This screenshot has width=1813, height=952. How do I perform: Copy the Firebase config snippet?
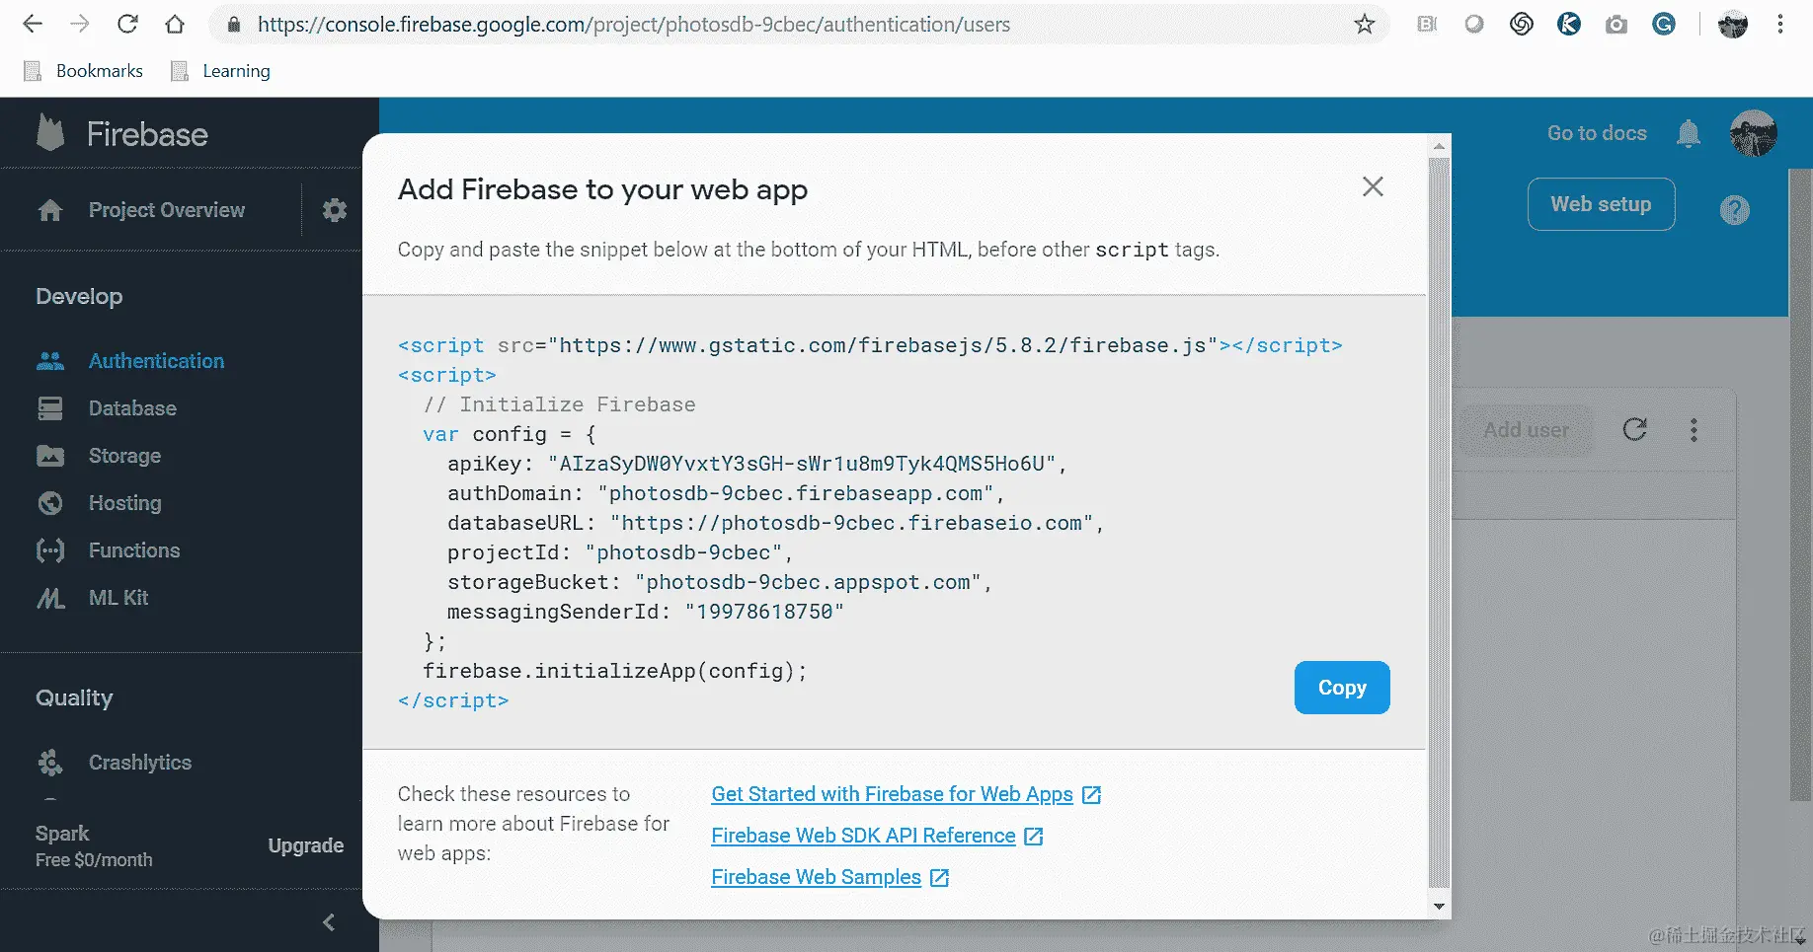pyautogui.click(x=1341, y=688)
